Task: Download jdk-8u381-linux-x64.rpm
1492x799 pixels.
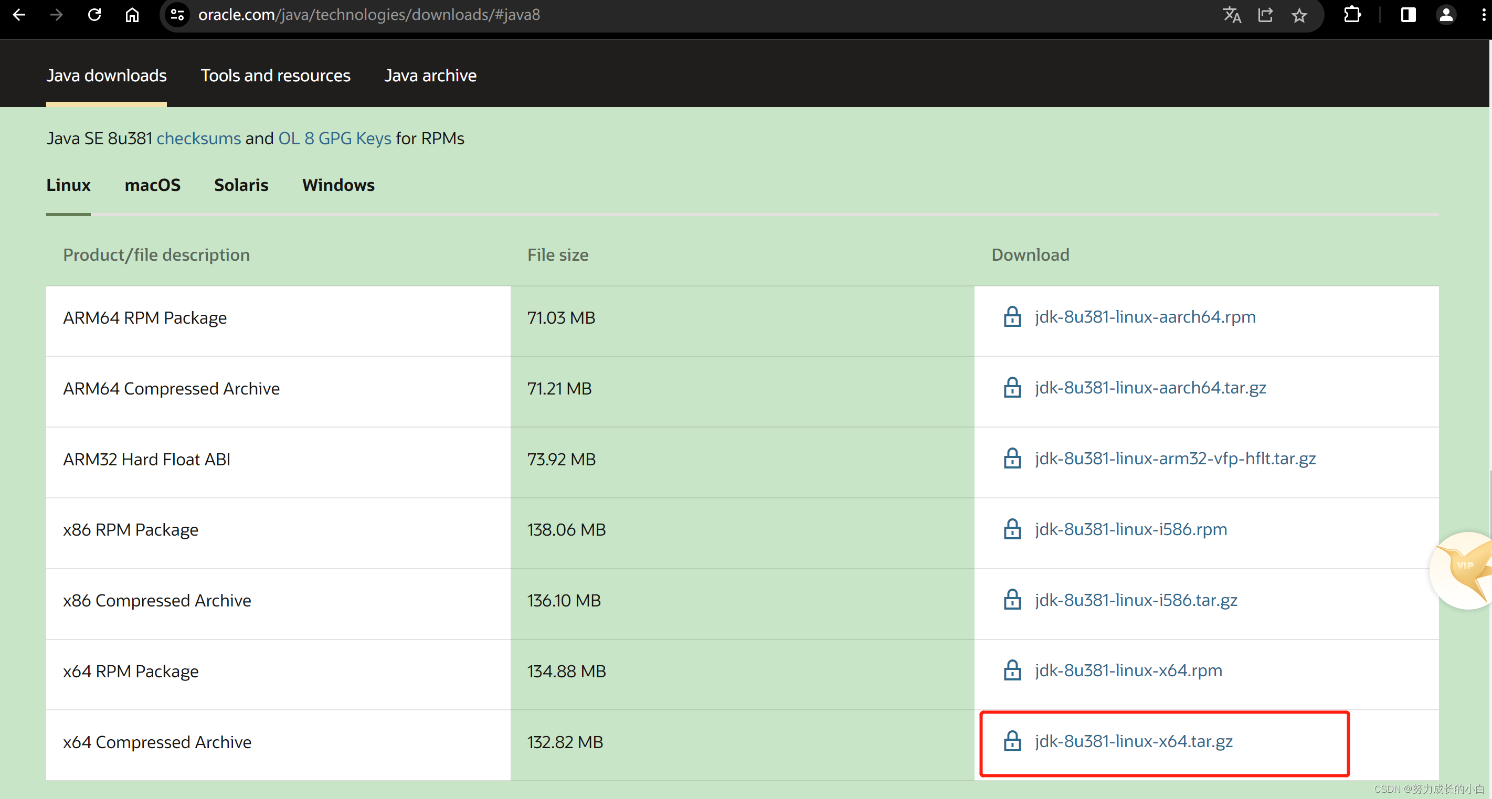Action: (1128, 670)
